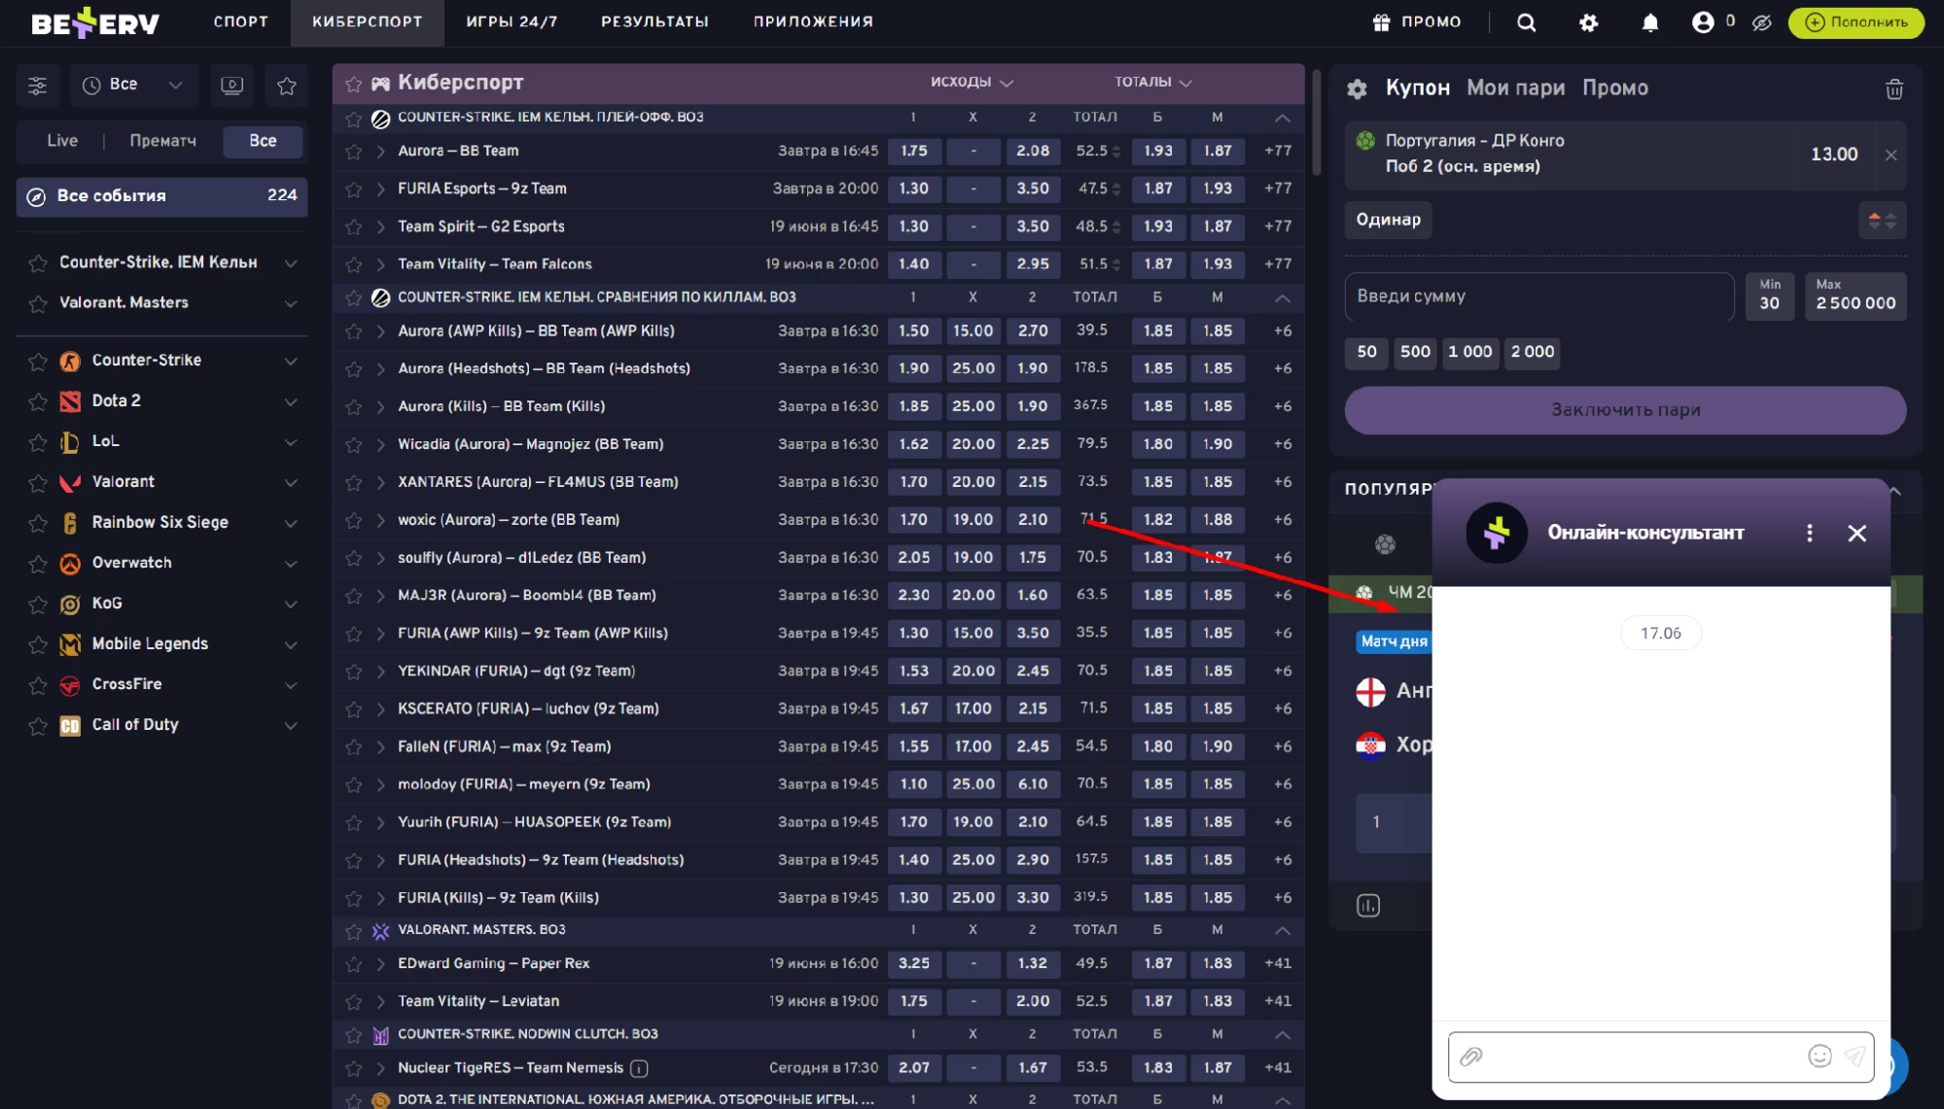Viewport: 1944px width, 1109px height.
Task: Open favorites star filter in sidebar
Action: coord(286,86)
